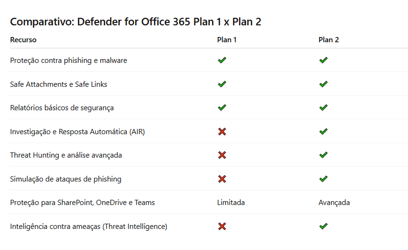This screenshot has width=408, height=250.
Task: Click the Plan 2 column header
Action: [x=329, y=40]
